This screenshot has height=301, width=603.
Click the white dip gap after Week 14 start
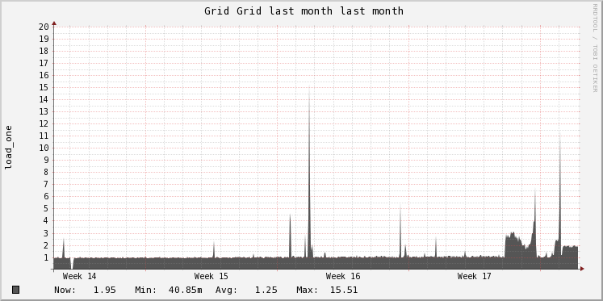point(72,263)
